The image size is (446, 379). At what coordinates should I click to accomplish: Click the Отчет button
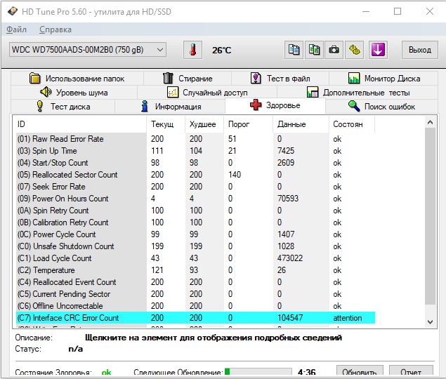[411, 371]
